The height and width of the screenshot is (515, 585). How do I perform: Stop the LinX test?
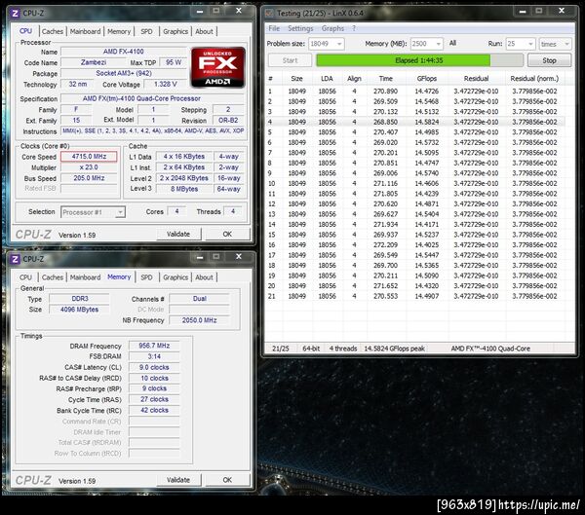point(549,60)
